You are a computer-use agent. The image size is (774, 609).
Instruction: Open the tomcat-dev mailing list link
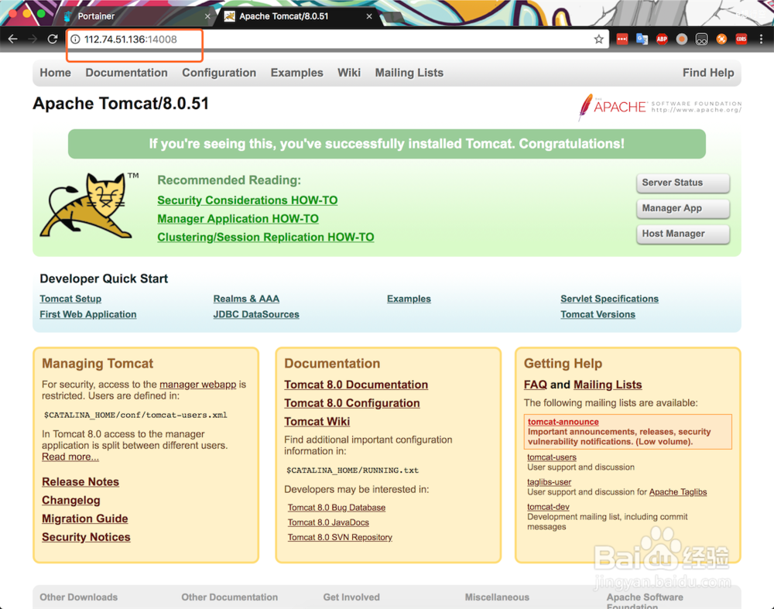[549, 507]
